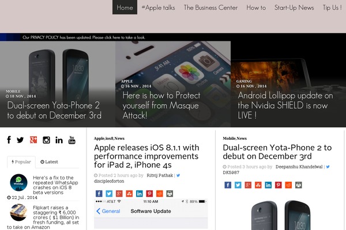
Task: Share Yota-Phone 2 article on Google+
Action: 248,185
